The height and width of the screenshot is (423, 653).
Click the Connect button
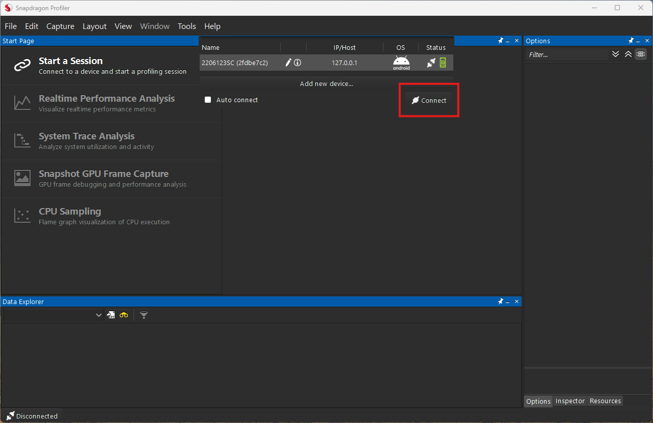pos(429,100)
